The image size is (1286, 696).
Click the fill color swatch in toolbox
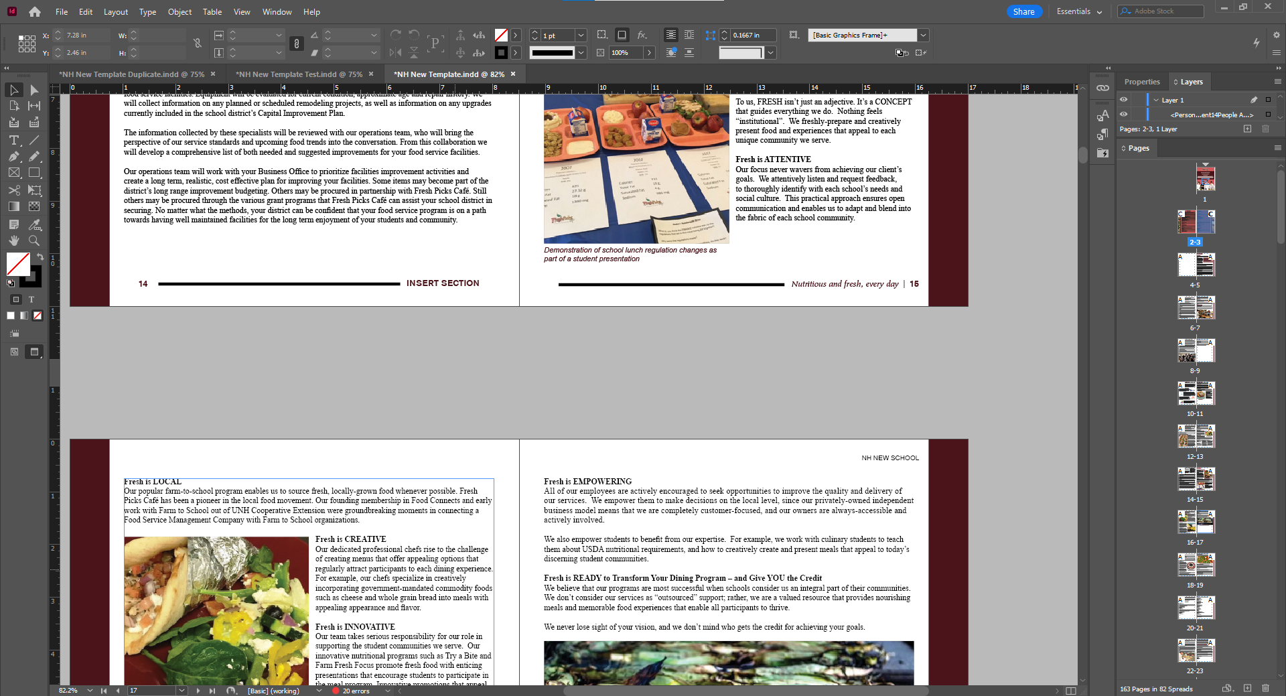pos(18,264)
